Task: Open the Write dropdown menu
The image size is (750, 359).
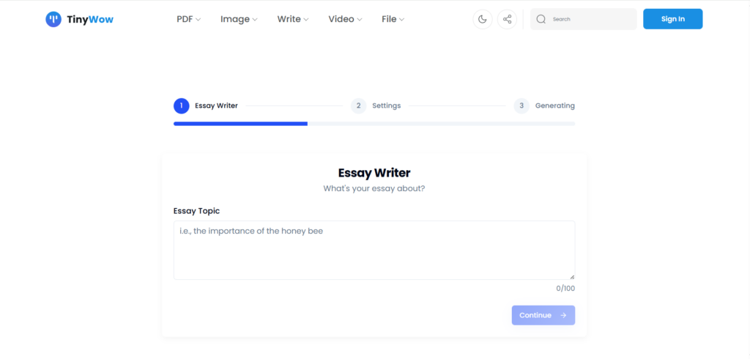Action: 293,19
